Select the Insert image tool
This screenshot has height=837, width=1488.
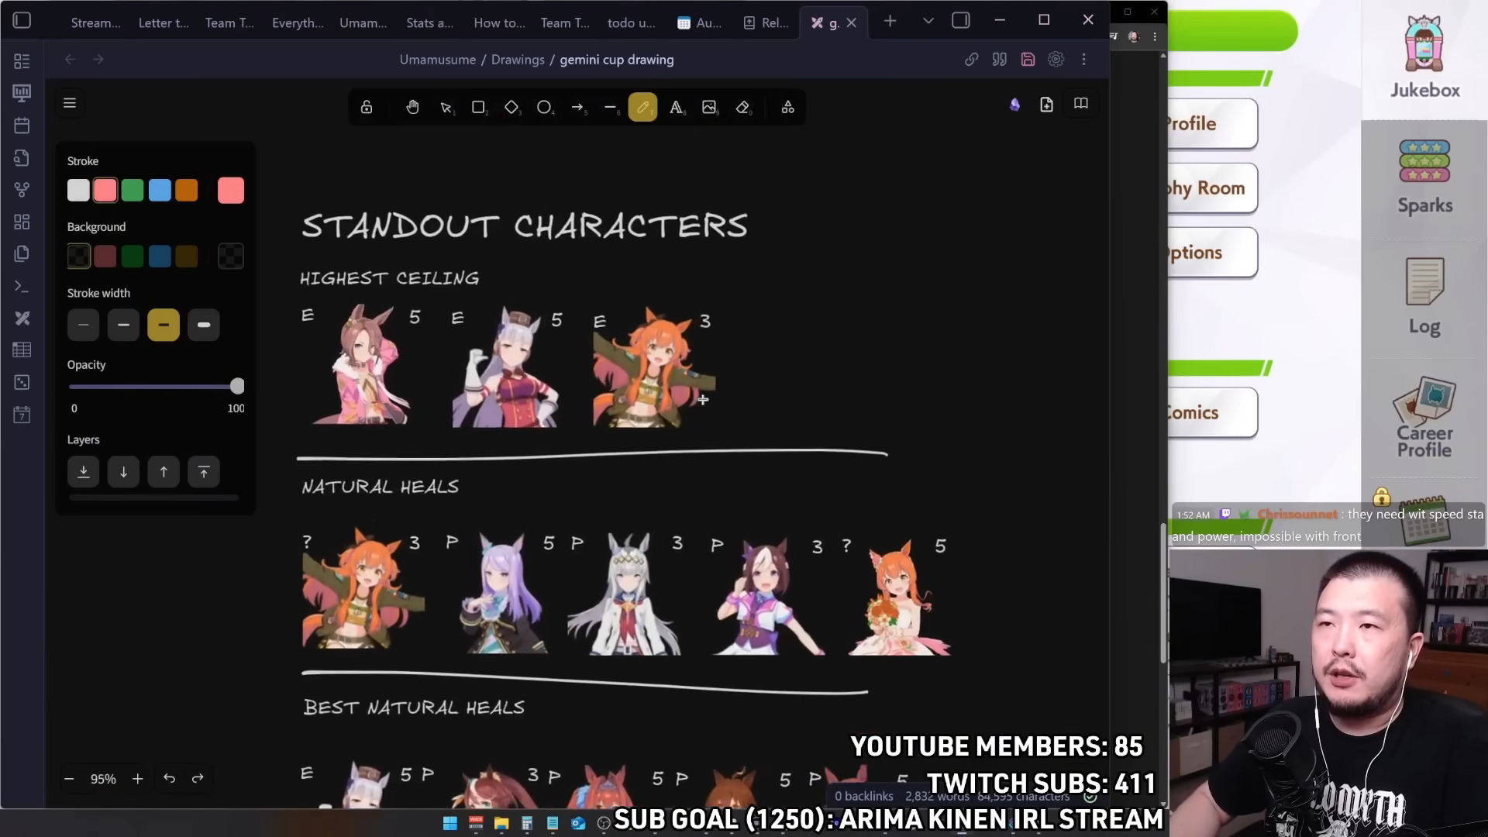click(x=709, y=108)
